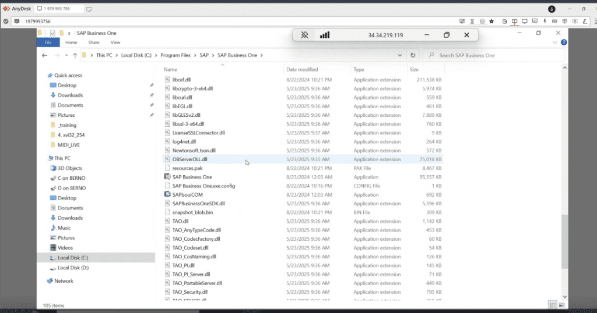Click the signal strength bars icon
Viewport: 597px width, 313px height.
click(325, 35)
